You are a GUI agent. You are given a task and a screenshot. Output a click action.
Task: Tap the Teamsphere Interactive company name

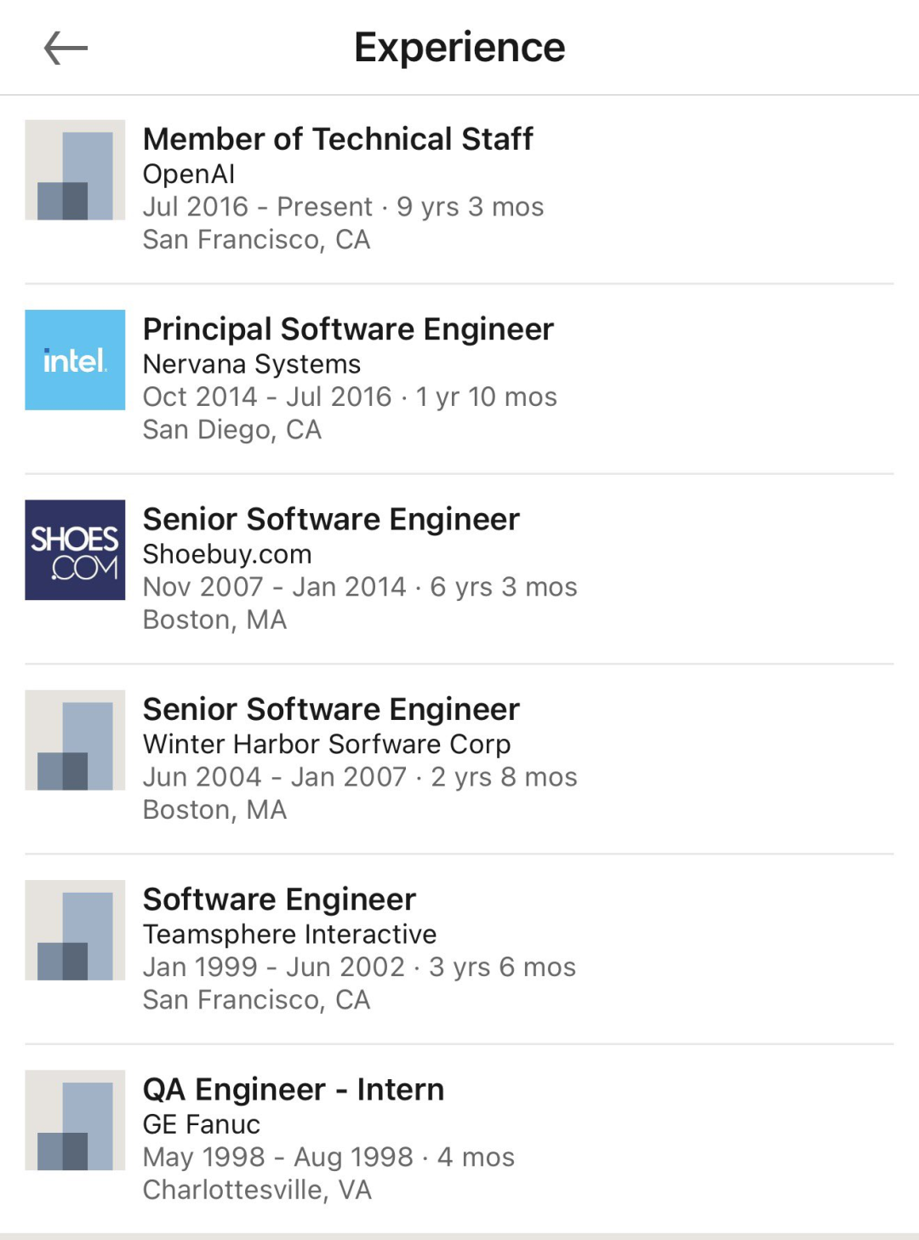289,934
